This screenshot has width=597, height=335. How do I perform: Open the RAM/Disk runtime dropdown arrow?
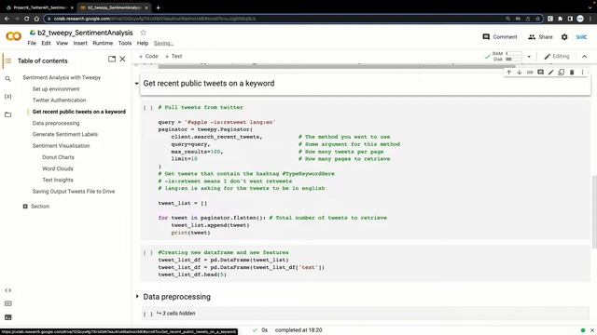click(x=529, y=57)
